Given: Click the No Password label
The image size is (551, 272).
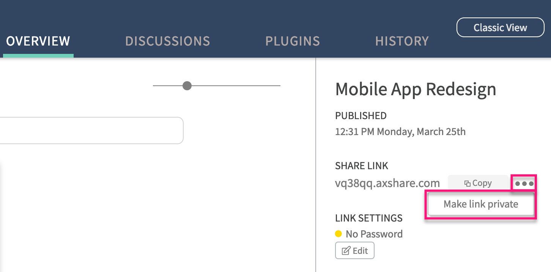Looking at the screenshot, I should (374, 234).
